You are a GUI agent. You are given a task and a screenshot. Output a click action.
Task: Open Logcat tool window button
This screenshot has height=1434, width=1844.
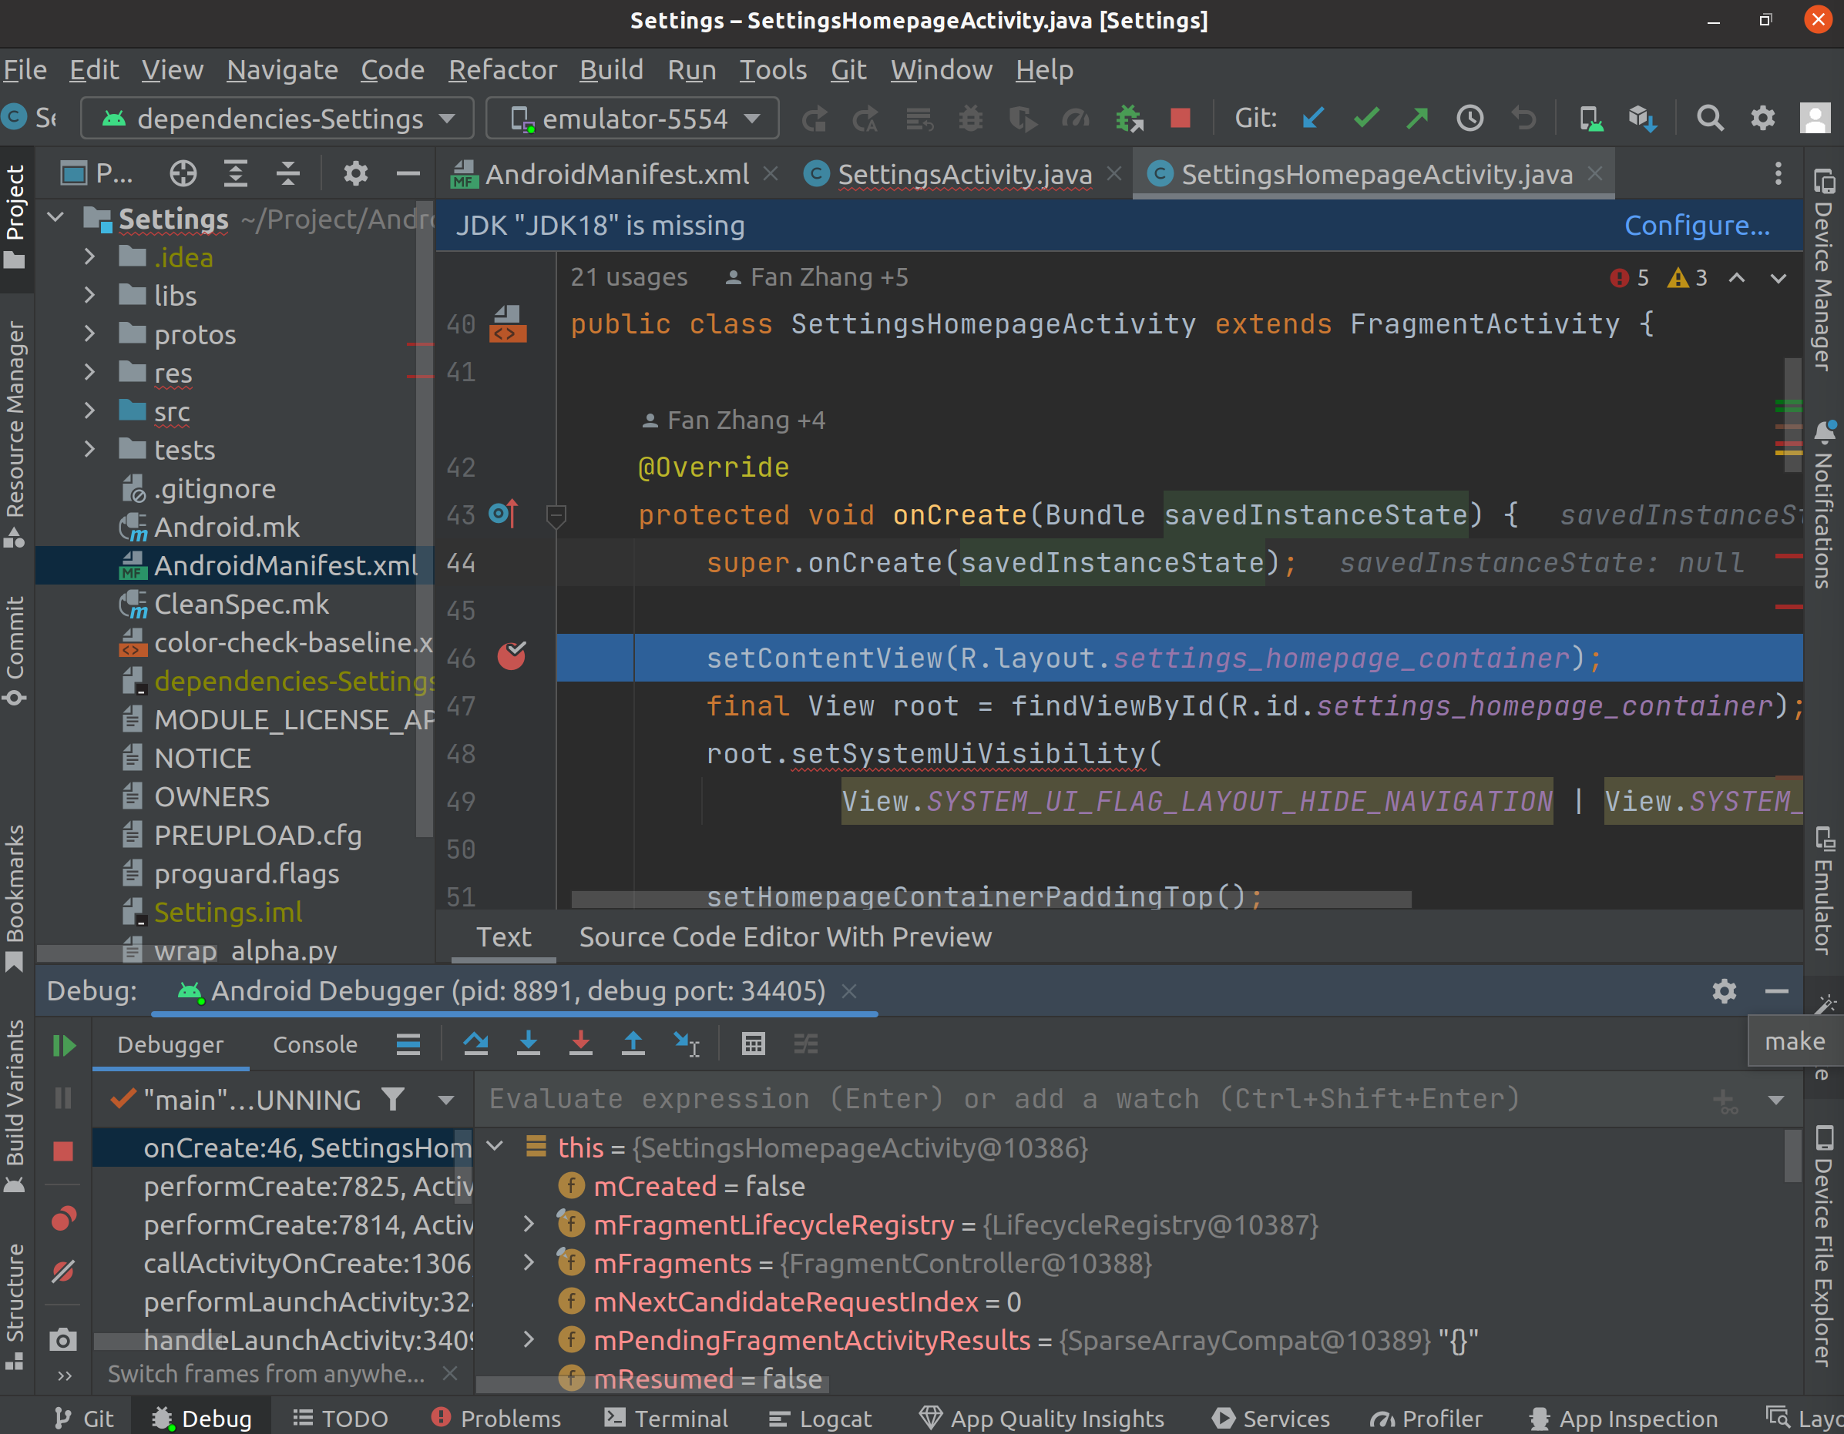tap(821, 1418)
